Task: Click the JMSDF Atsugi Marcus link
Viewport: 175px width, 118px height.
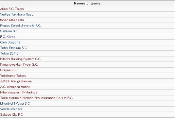Action: click(16, 81)
